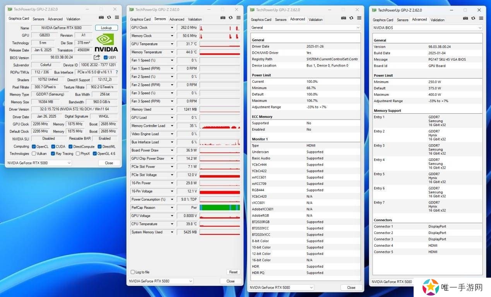Open GPU selector dropdown in Sensors window
Viewport: 491px width, 297px height.
(160, 281)
